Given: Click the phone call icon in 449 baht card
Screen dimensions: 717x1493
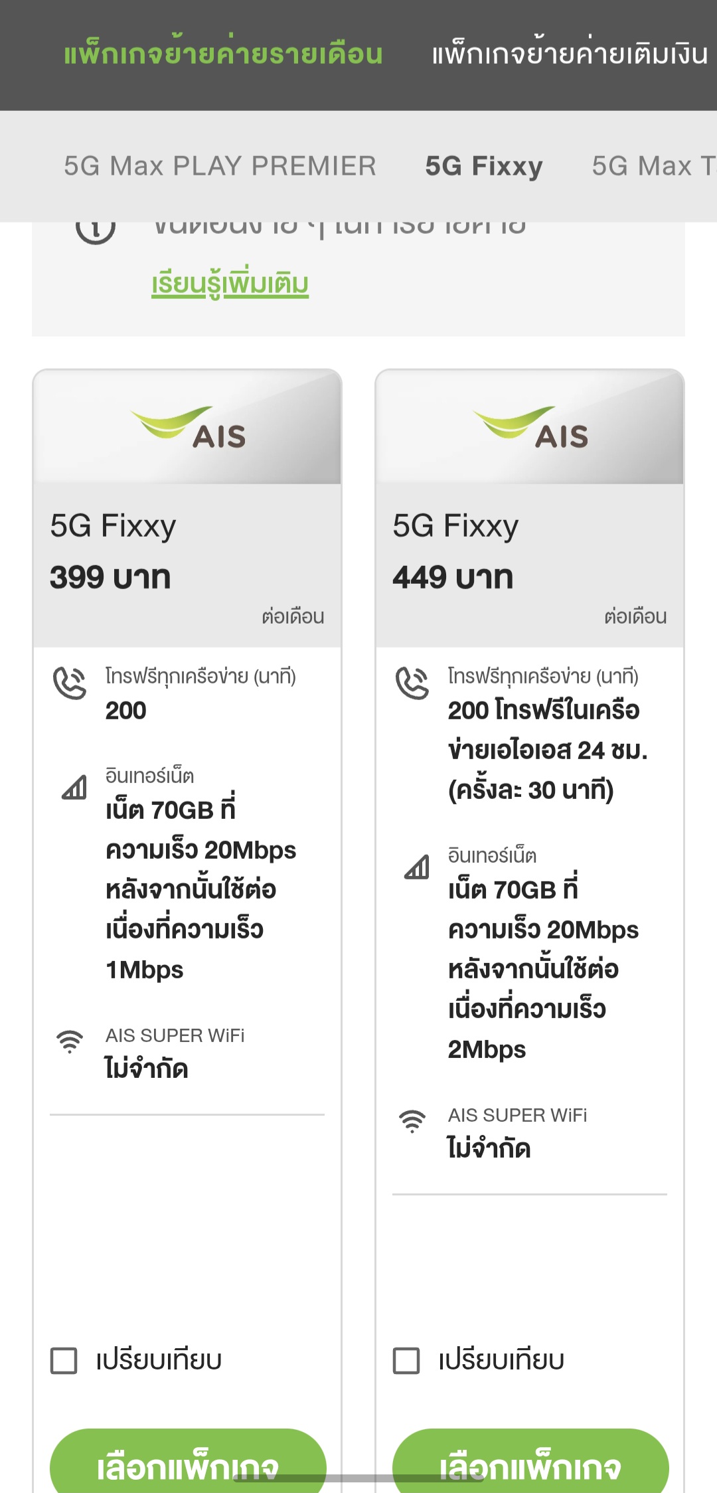Looking at the screenshot, I should (x=412, y=683).
